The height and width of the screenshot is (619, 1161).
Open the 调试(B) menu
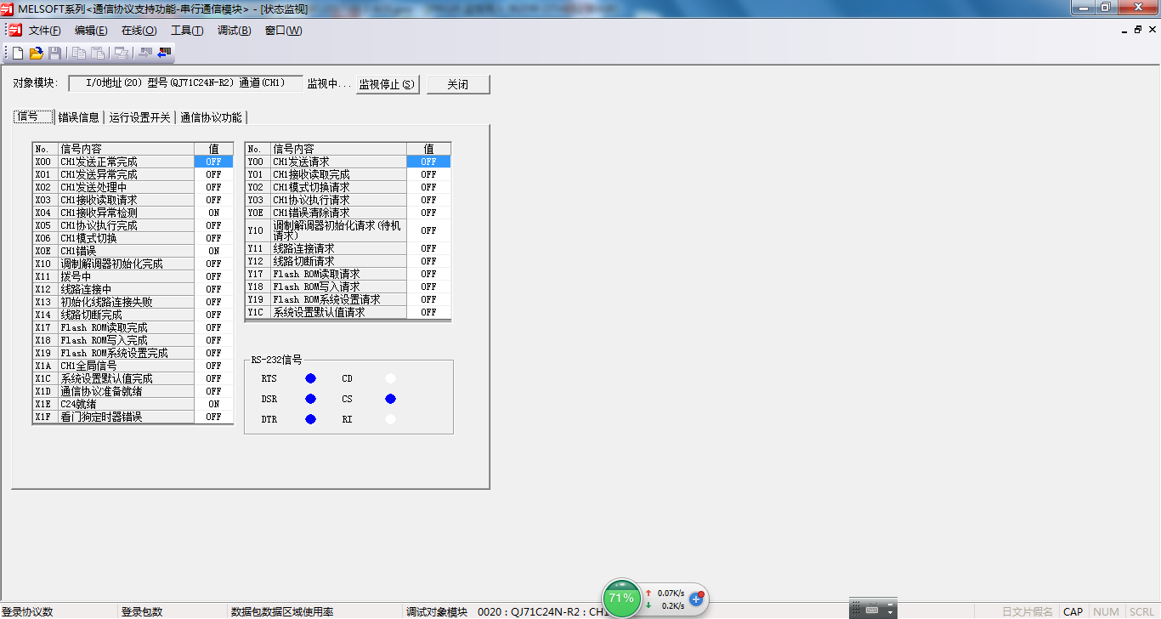point(234,31)
